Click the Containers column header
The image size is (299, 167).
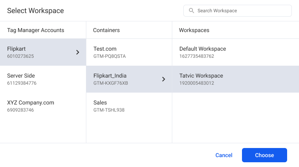tap(107, 30)
